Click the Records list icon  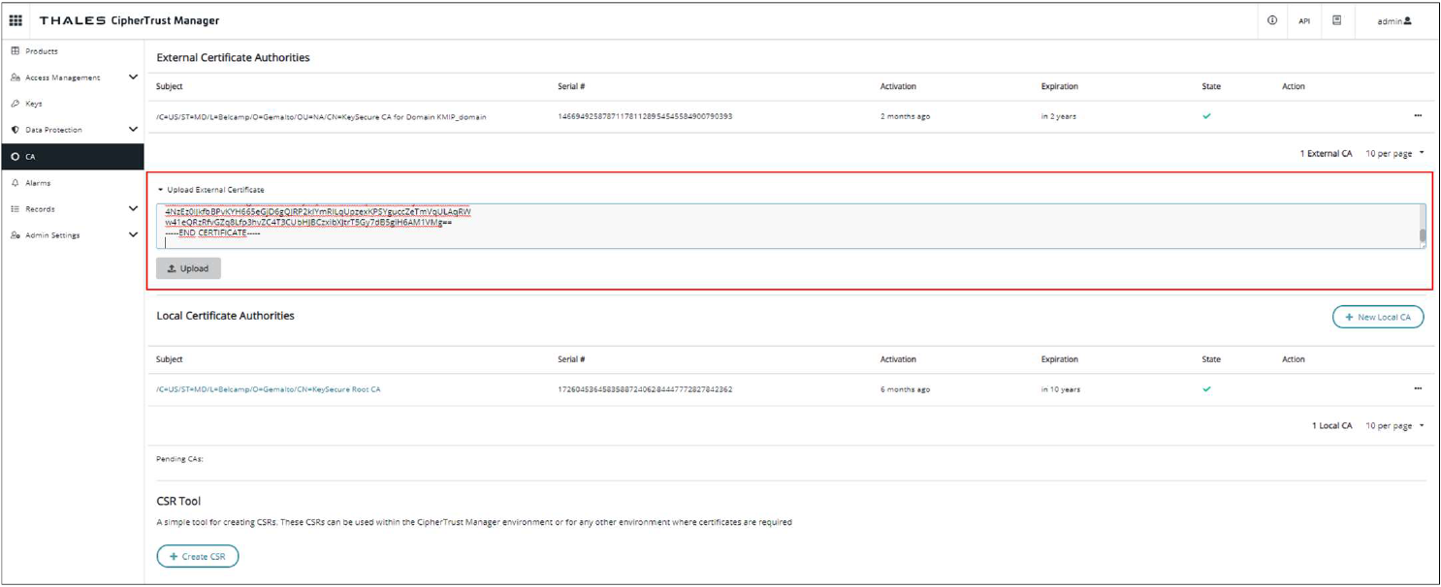tap(15, 208)
